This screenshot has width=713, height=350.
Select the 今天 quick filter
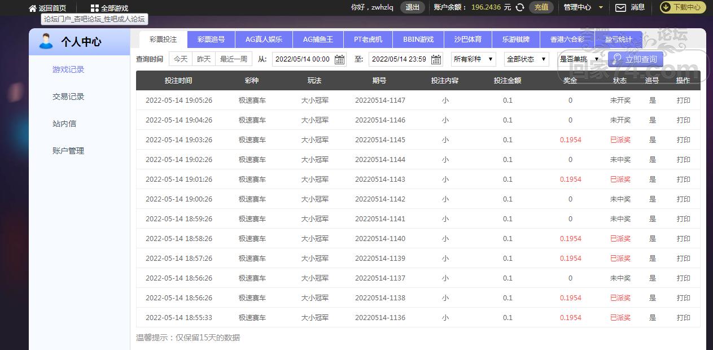[181, 59]
